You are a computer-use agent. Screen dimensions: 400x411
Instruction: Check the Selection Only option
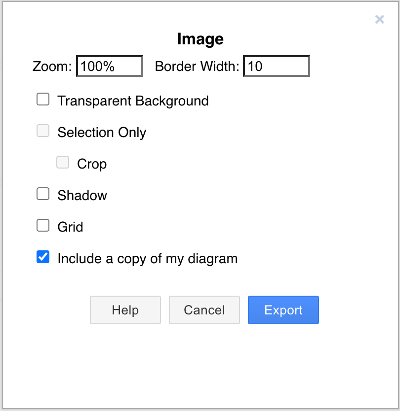[x=43, y=131]
